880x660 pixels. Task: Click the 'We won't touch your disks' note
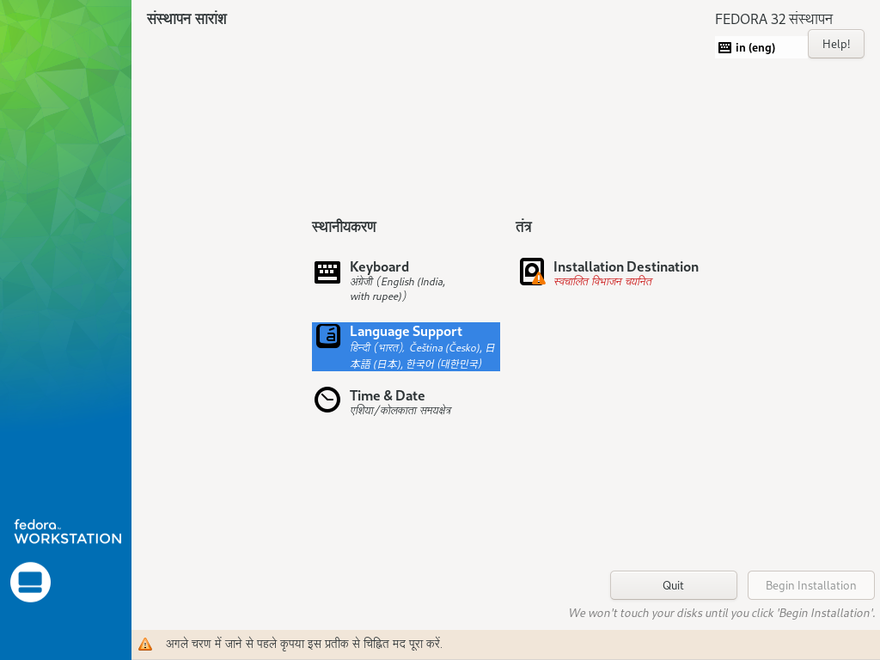pos(722,613)
